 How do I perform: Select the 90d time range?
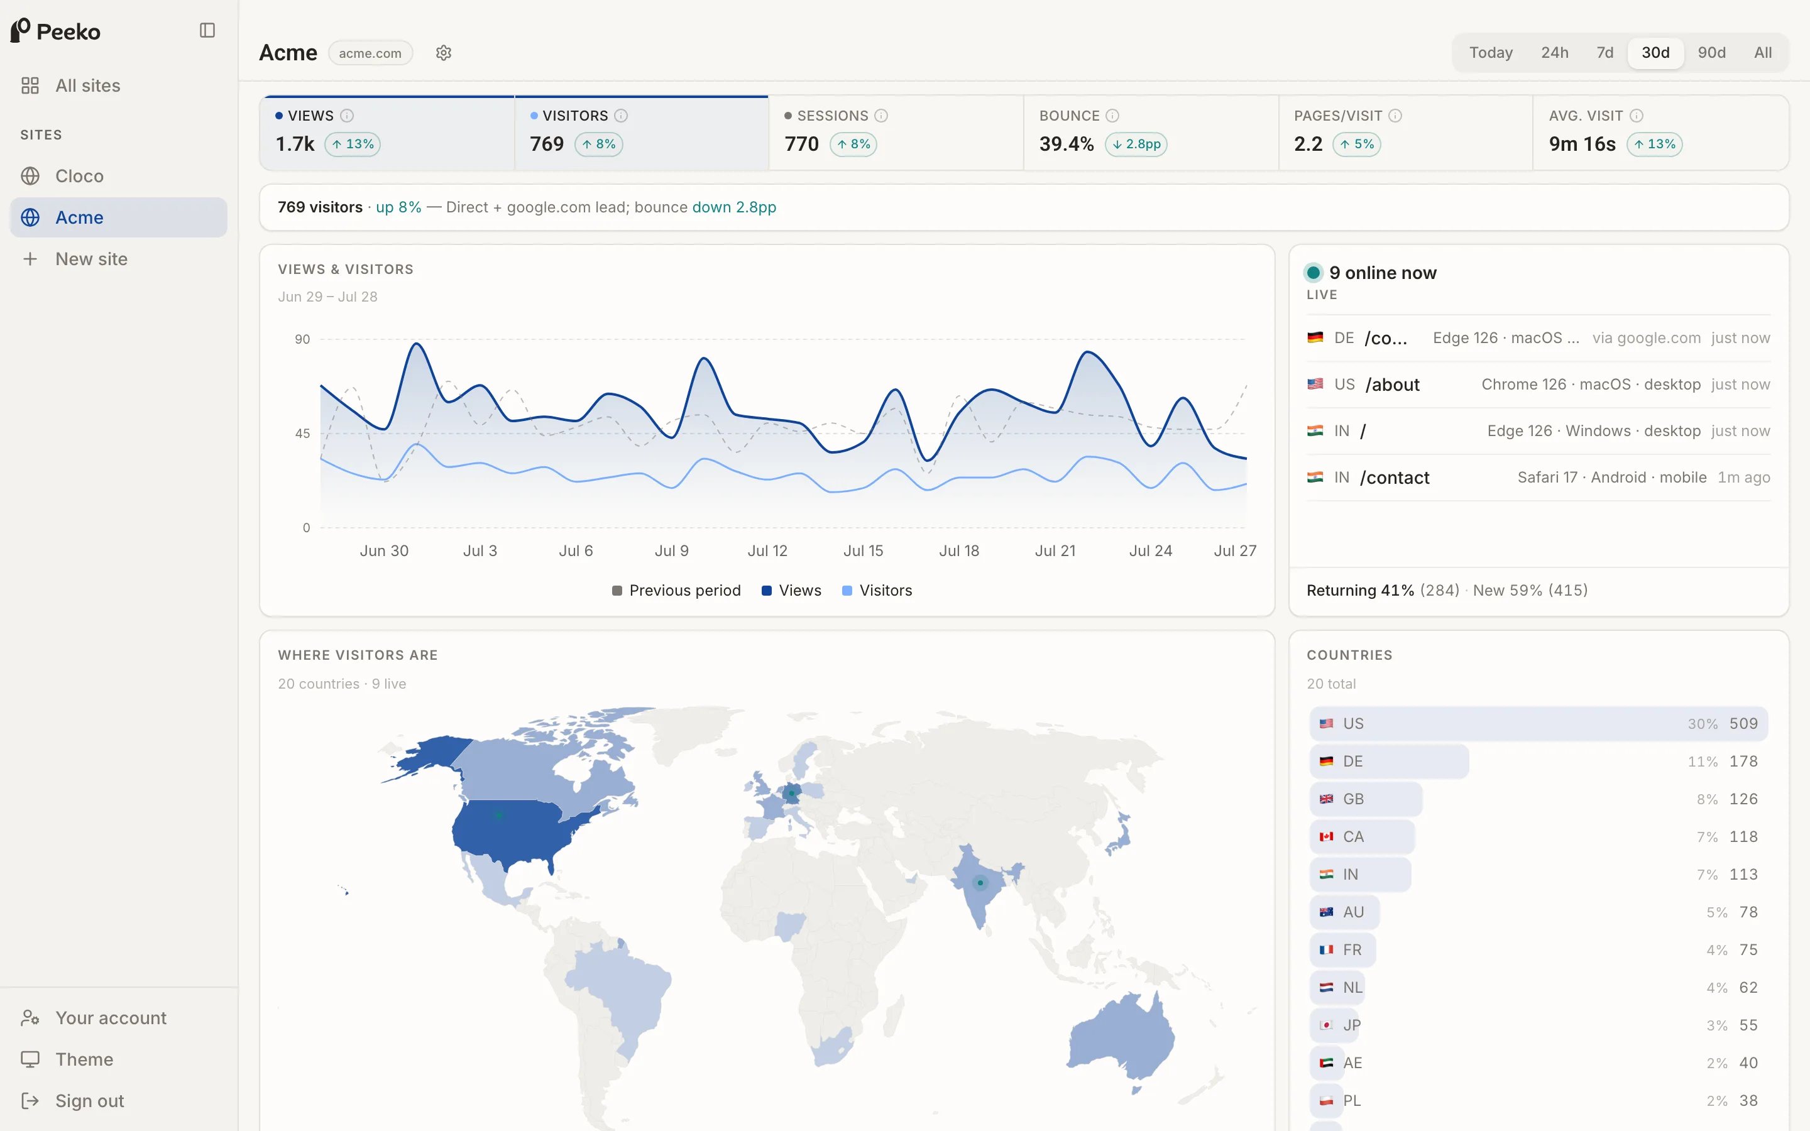click(1711, 53)
